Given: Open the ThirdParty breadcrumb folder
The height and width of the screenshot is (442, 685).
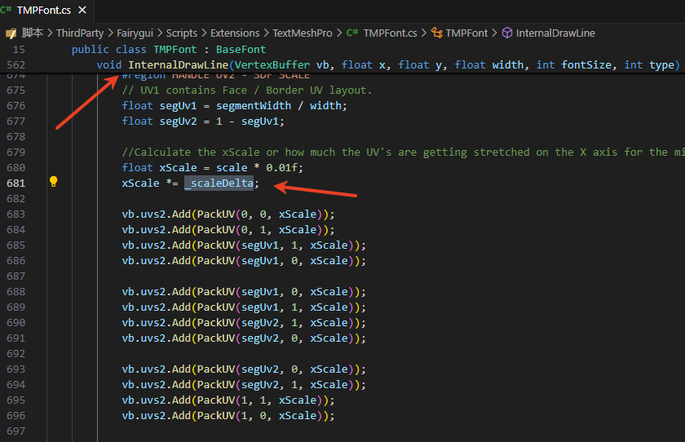Looking at the screenshot, I should point(79,33).
